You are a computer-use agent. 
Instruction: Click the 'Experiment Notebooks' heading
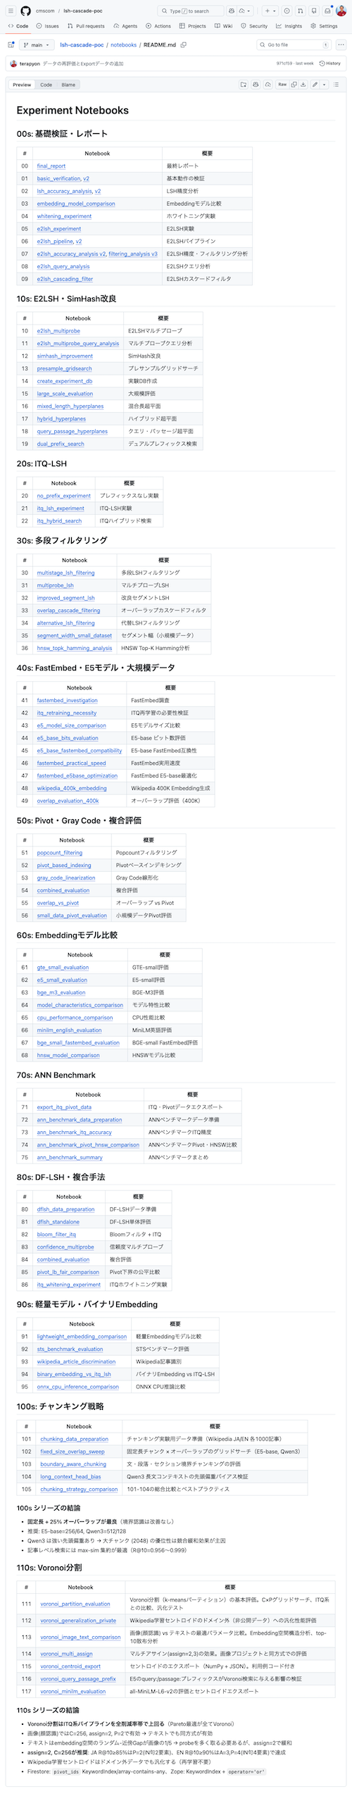(x=73, y=111)
